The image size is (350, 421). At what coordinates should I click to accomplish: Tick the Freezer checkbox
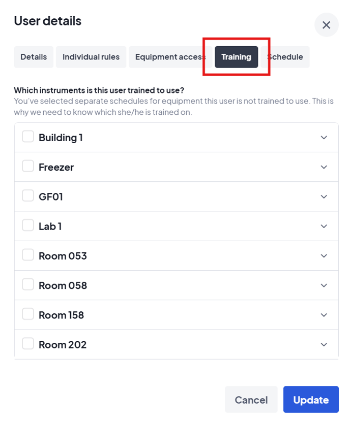(28, 167)
